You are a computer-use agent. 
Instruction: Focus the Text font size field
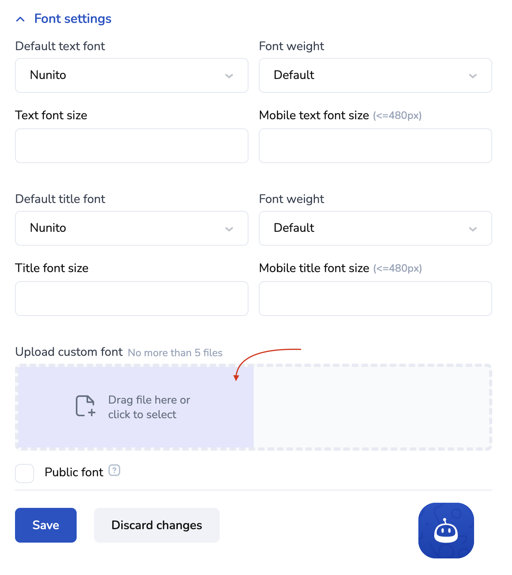pyautogui.click(x=132, y=146)
